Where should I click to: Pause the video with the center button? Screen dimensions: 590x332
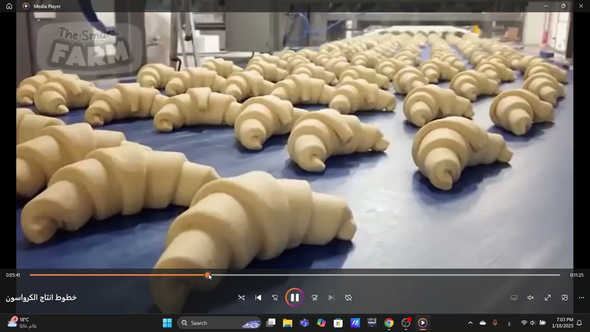[295, 297]
